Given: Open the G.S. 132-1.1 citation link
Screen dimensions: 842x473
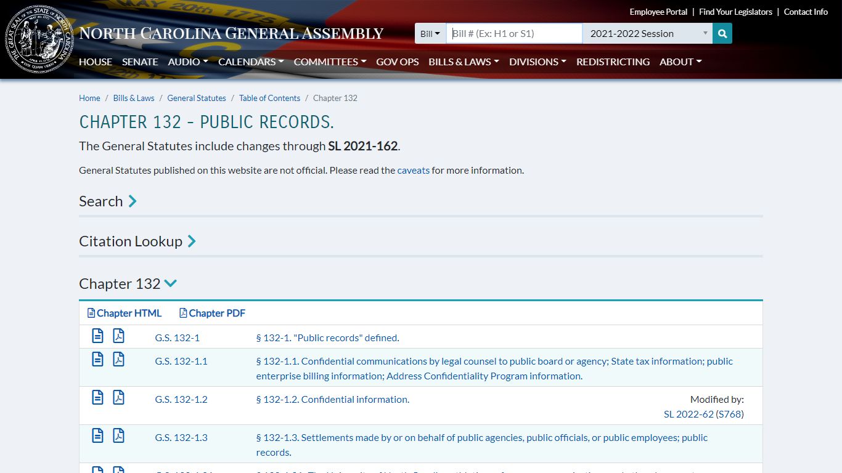Looking at the screenshot, I should point(181,361).
